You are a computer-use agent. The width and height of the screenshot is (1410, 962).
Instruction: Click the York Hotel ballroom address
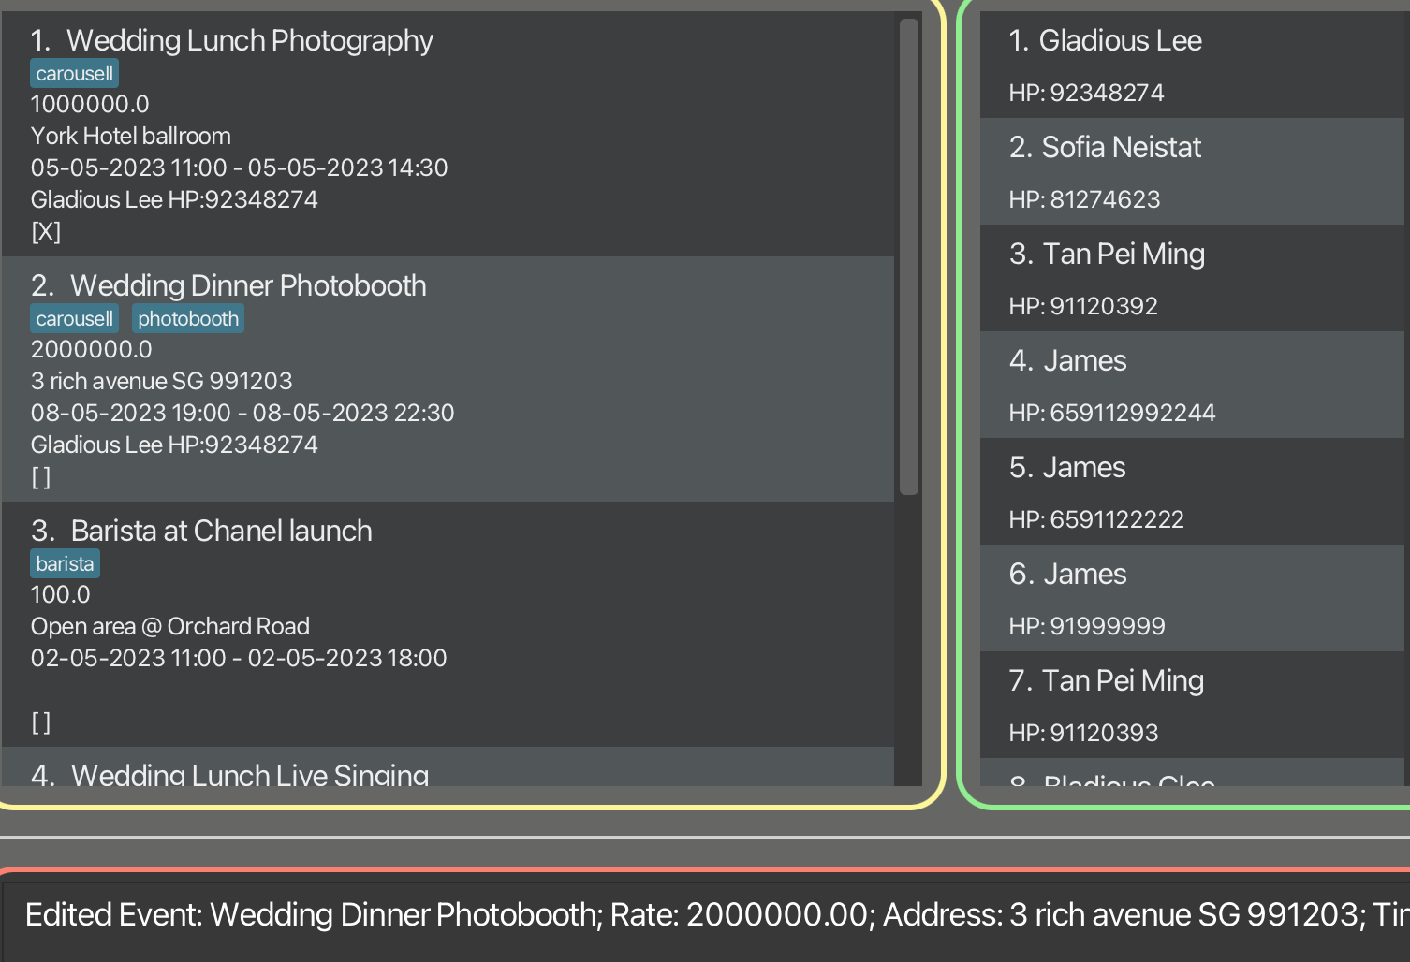(x=131, y=136)
